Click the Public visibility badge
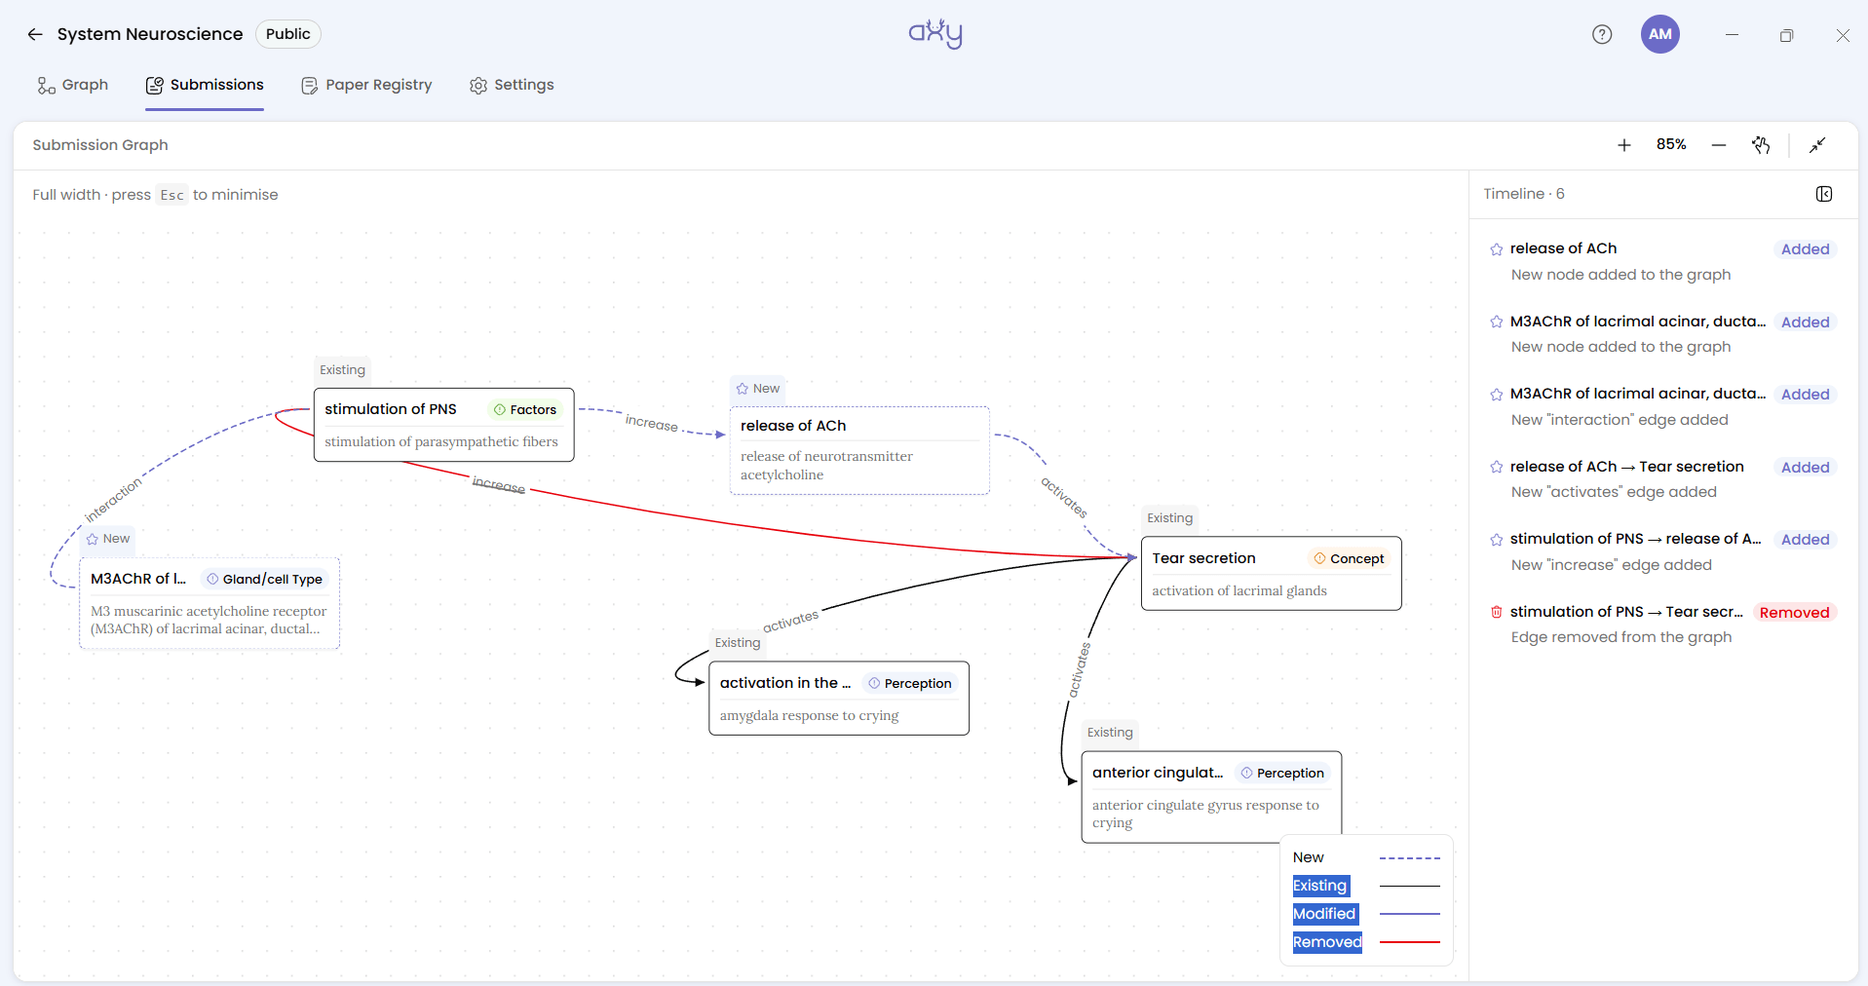The image size is (1868, 986). tap(288, 34)
